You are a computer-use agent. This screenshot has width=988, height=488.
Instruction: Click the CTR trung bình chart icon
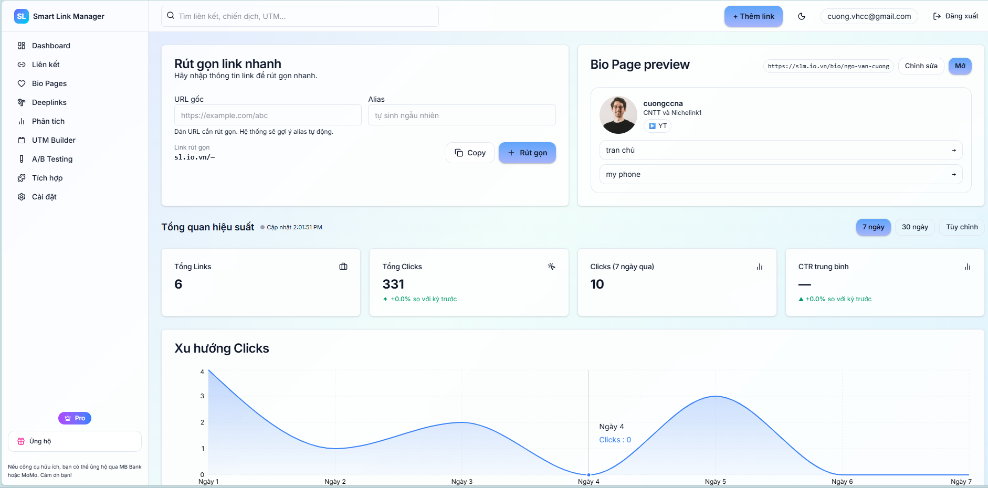[967, 267]
